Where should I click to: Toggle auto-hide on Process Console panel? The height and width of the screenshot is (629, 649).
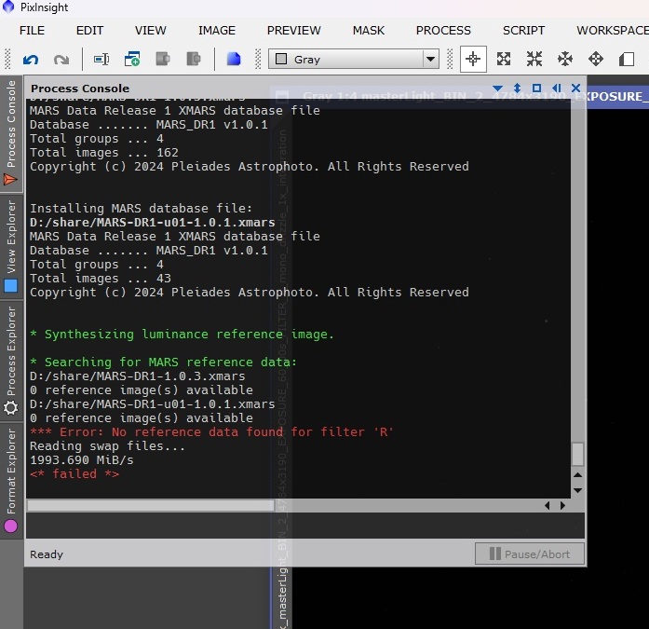tap(557, 89)
